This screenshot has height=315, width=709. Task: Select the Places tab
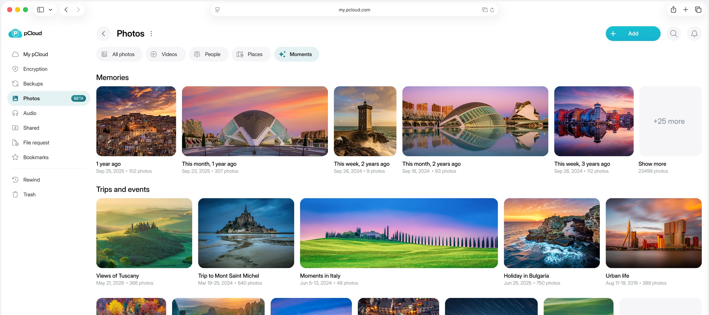pyautogui.click(x=251, y=54)
